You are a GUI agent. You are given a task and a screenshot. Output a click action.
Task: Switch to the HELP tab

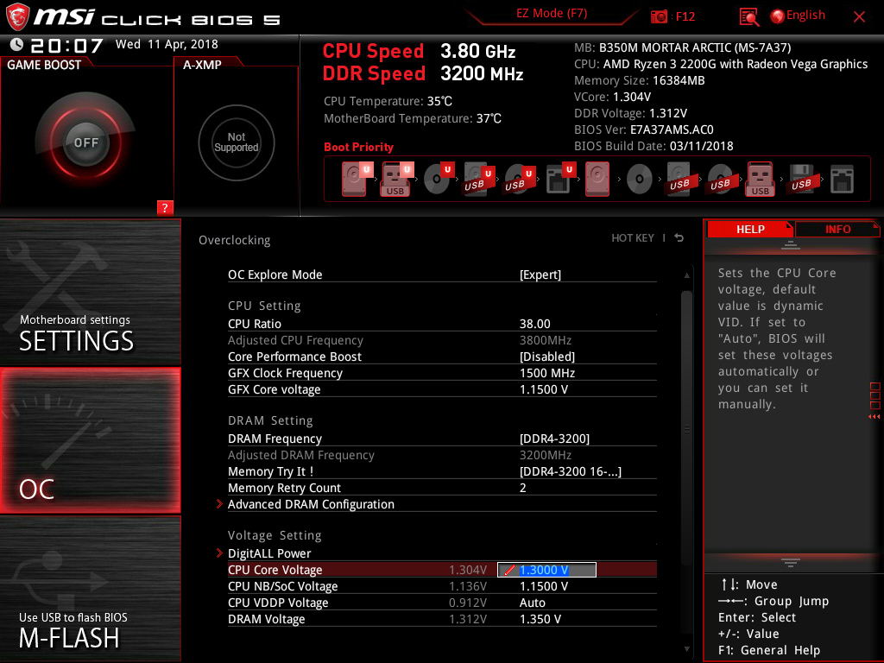[750, 230]
